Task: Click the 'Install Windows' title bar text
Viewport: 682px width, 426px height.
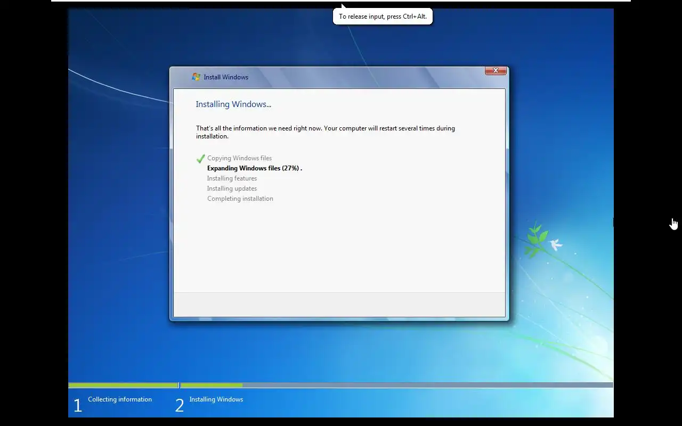Action: [x=226, y=77]
